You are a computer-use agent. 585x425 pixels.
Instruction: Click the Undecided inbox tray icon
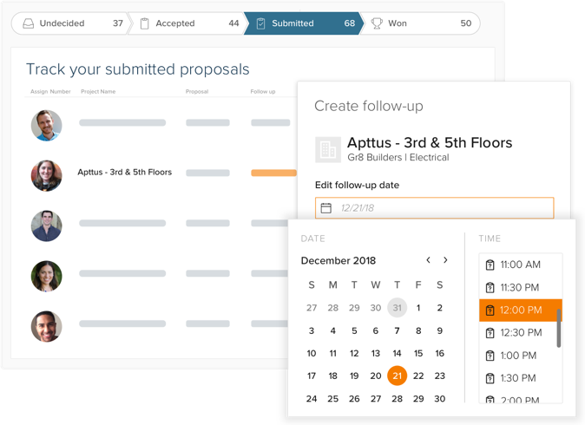tap(29, 23)
